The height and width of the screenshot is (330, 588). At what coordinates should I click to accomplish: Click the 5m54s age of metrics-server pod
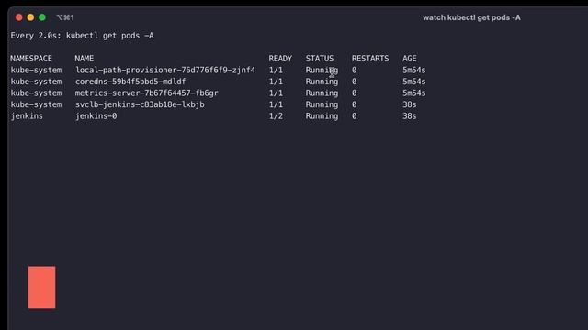[x=414, y=93]
